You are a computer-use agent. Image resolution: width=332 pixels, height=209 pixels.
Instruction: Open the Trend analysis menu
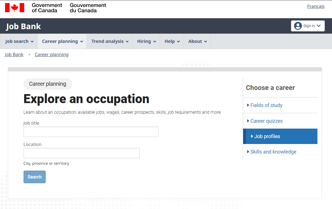(x=110, y=41)
